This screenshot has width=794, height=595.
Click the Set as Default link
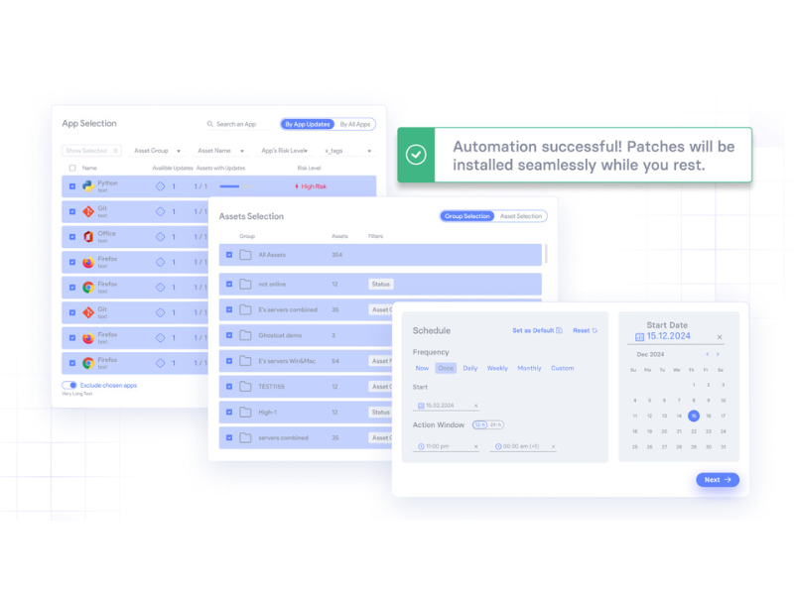point(537,330)
